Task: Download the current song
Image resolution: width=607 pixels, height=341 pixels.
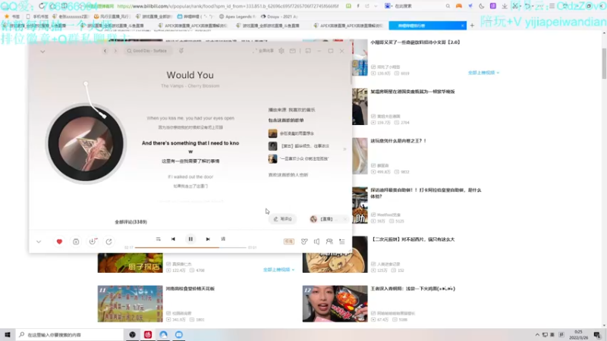Action: point(93,241)
